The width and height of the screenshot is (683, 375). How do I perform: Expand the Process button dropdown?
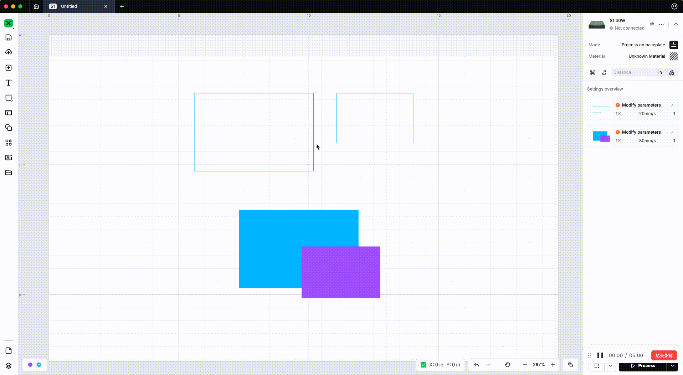point(673,366)
